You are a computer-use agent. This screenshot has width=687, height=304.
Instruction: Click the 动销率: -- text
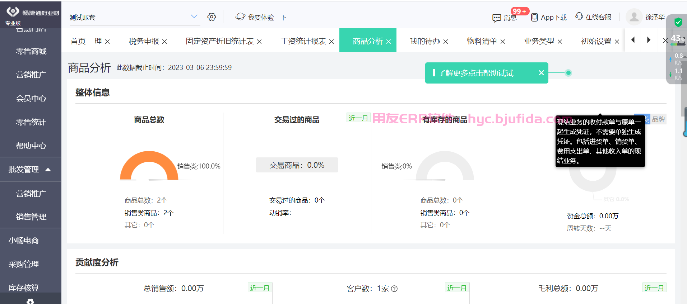285,213
